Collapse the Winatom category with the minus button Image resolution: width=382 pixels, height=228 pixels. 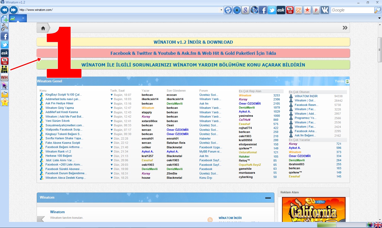[x=268, y=198]
